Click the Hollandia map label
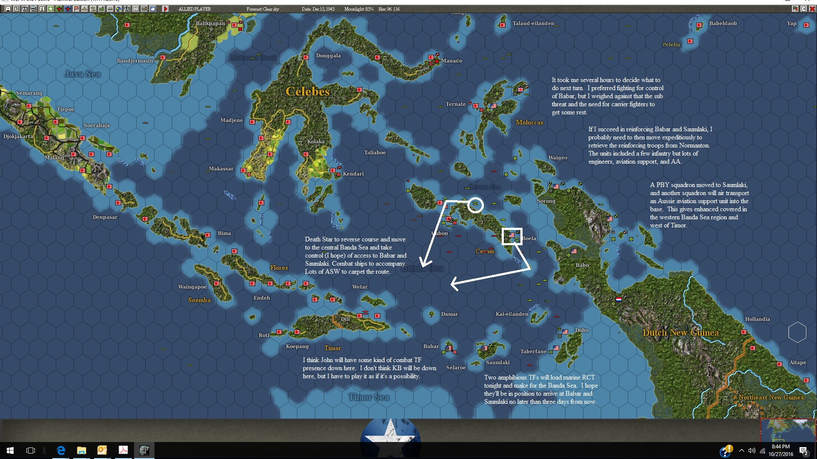817x459 pixels. 757,319
